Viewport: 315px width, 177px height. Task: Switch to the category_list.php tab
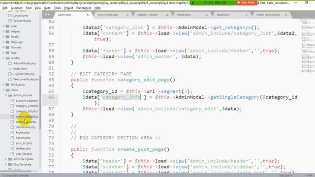point(147,15)
